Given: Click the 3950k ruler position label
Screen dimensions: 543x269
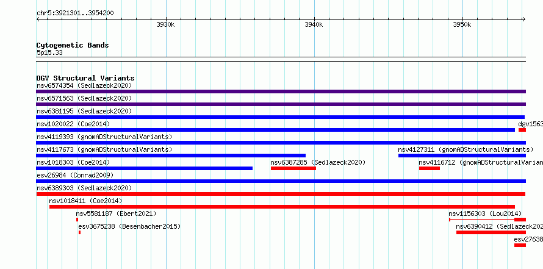Looking at the screenshot, I should click(462, 24).
